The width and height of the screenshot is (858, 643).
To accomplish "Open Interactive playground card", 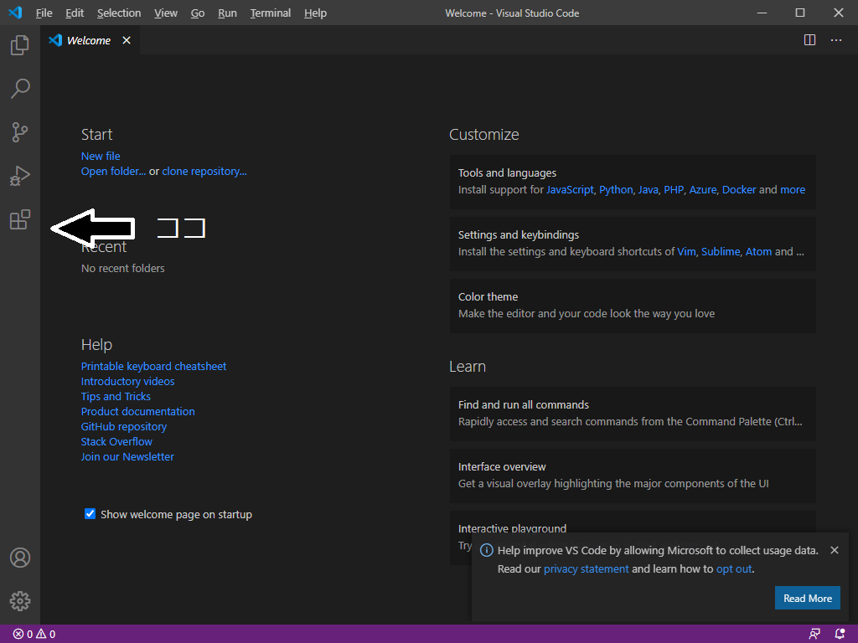I will [x=633, y=522].
